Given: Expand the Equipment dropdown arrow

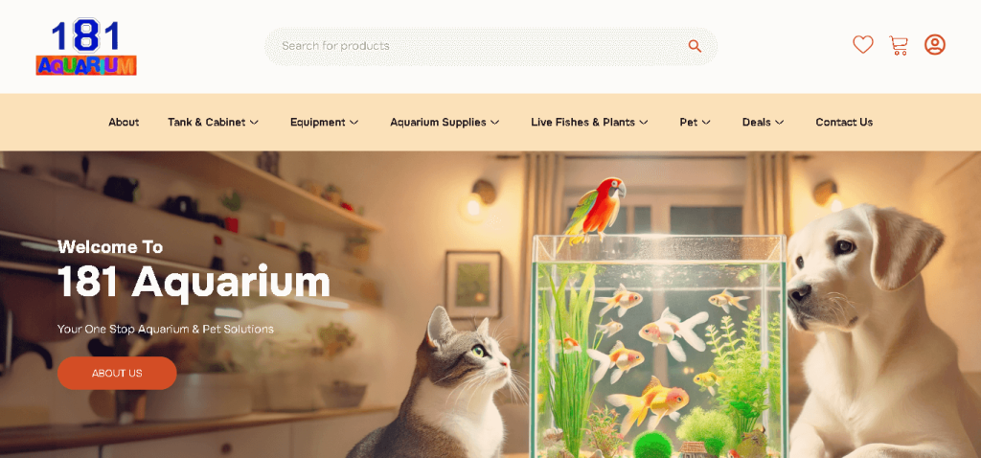Looking at the screenshot, I should tap(354, 123).
